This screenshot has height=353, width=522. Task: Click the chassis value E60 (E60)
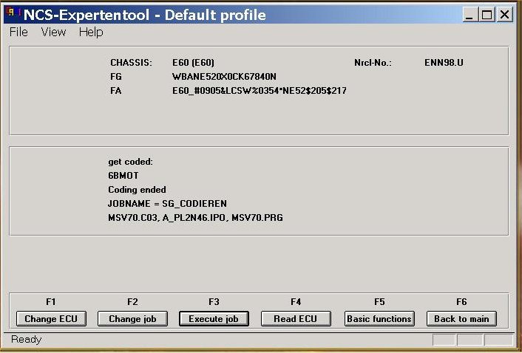pos(193,63)
